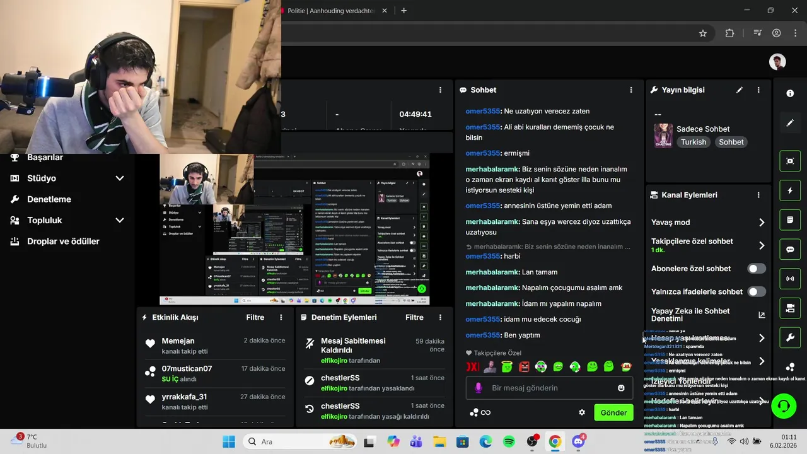Image resolution: width=807 pixels, height=454 pixels.
Task: Click the green Gönder button
Action: pyautogui.click(x=613, y=412)
